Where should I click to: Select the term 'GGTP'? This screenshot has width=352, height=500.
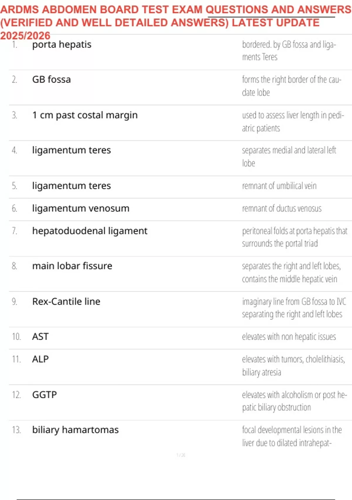44,395
